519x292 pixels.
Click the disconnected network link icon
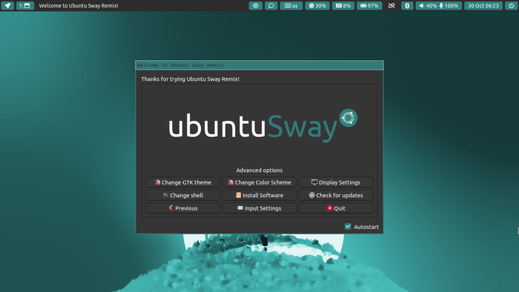coord(391,6)
